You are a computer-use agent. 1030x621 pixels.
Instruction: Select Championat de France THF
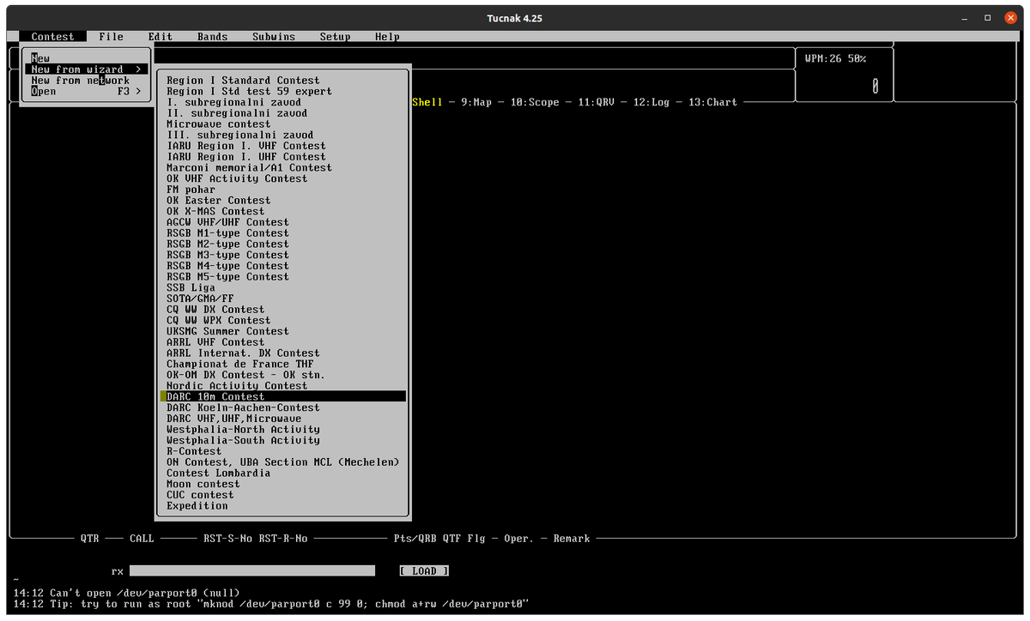pos(282,364)
